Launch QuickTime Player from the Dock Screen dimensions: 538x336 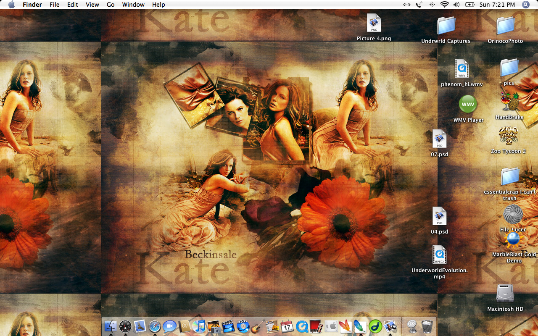click(302, 326)
